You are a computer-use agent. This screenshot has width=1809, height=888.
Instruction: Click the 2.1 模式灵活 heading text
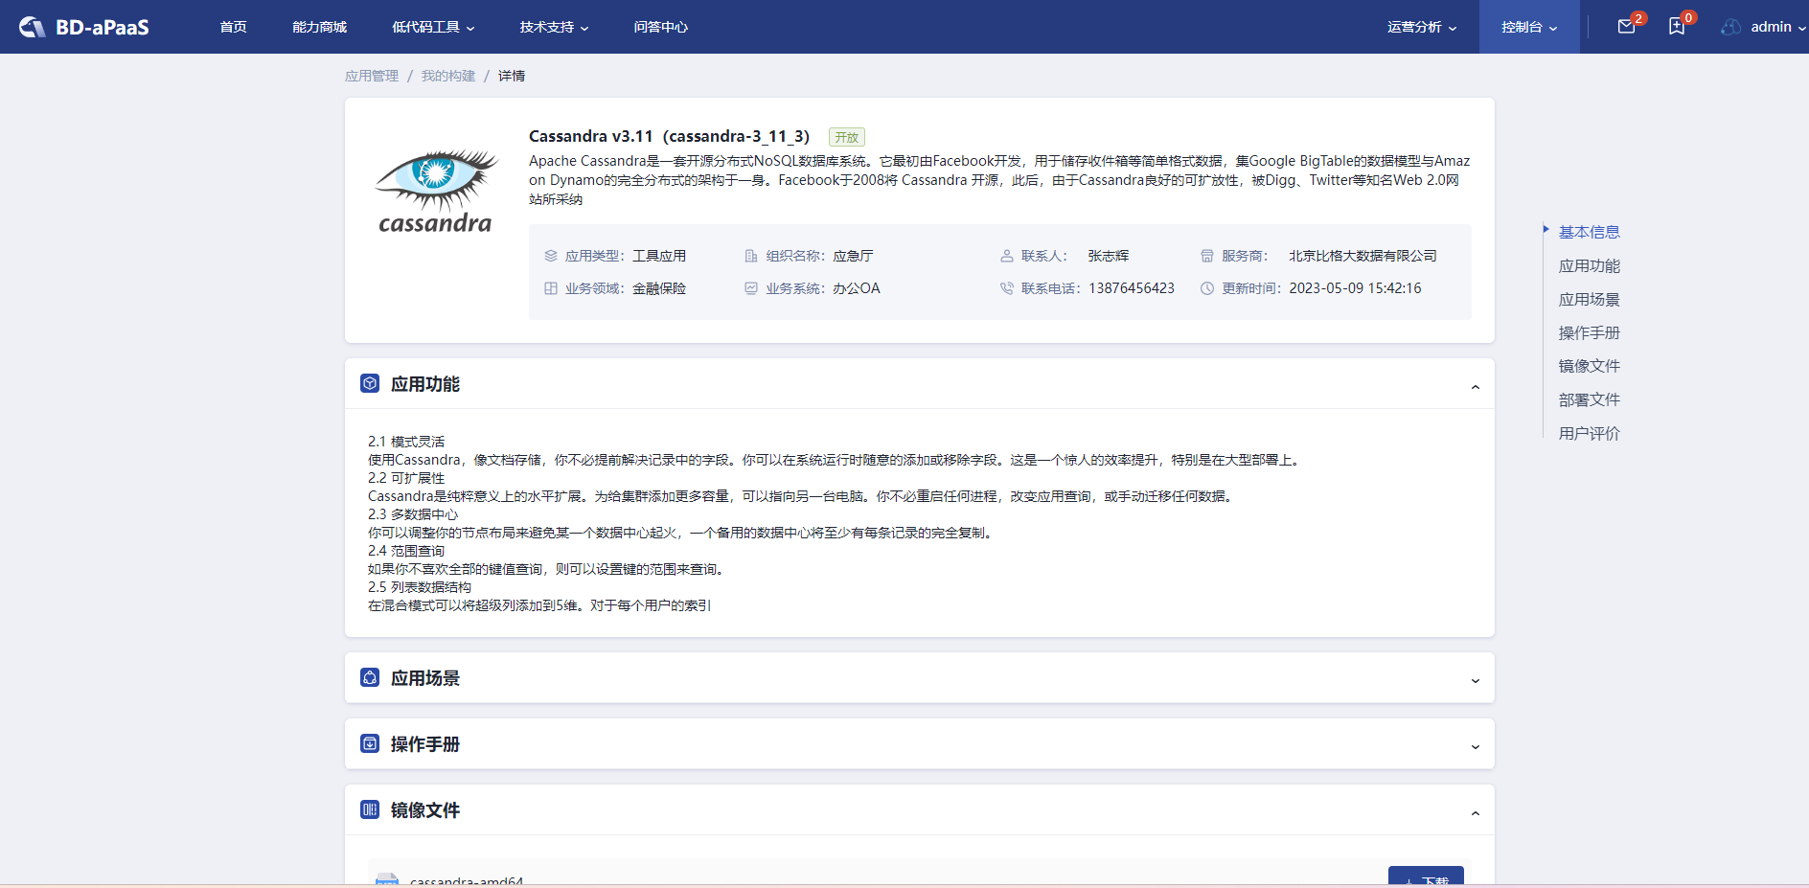[406, 442]
